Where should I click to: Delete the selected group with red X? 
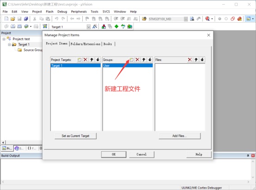(138, 60)
